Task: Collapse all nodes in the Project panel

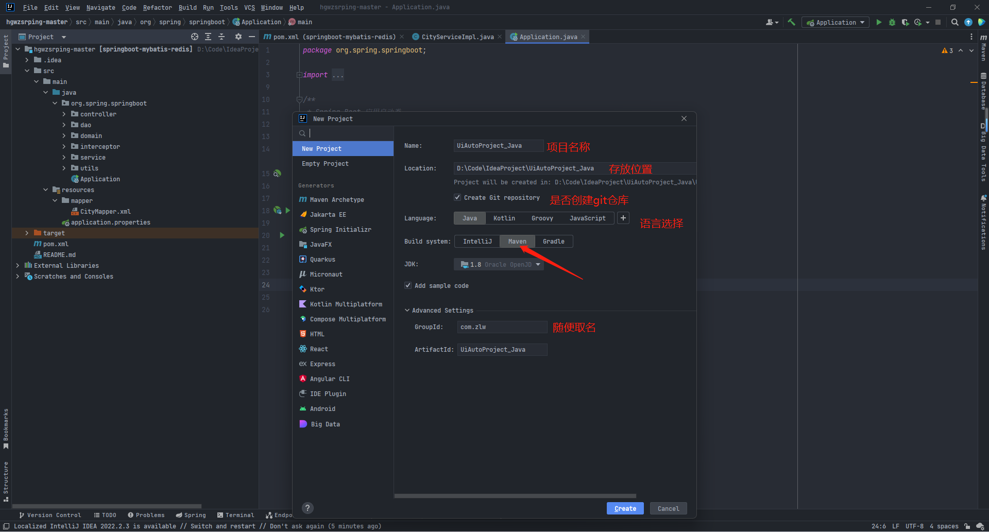Action: [221, 37]
